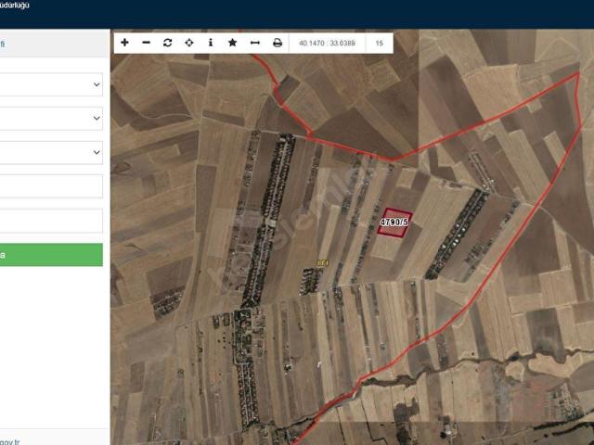This screenshot has width=594, height=445.
Task: Expand the second dropdown in the search panel
Action: (x=51, y=119)
